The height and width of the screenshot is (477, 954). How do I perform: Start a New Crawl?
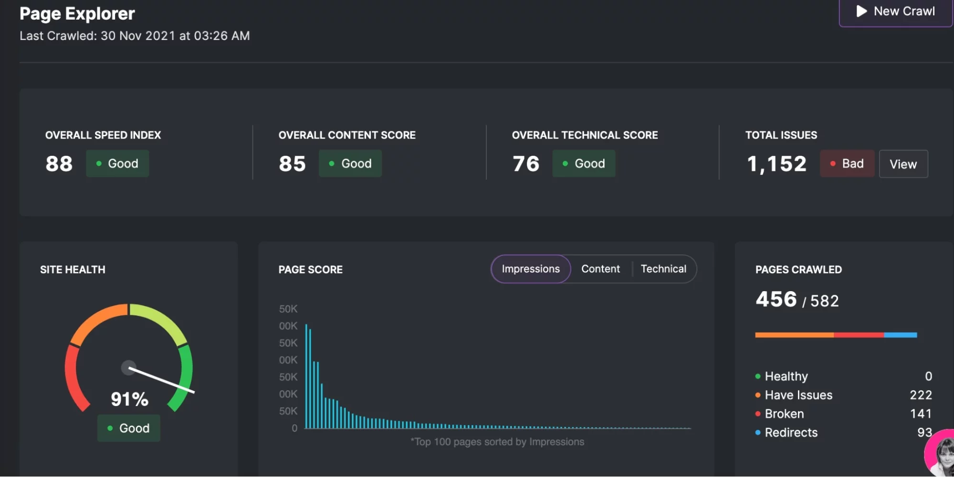tap(895, 10)
